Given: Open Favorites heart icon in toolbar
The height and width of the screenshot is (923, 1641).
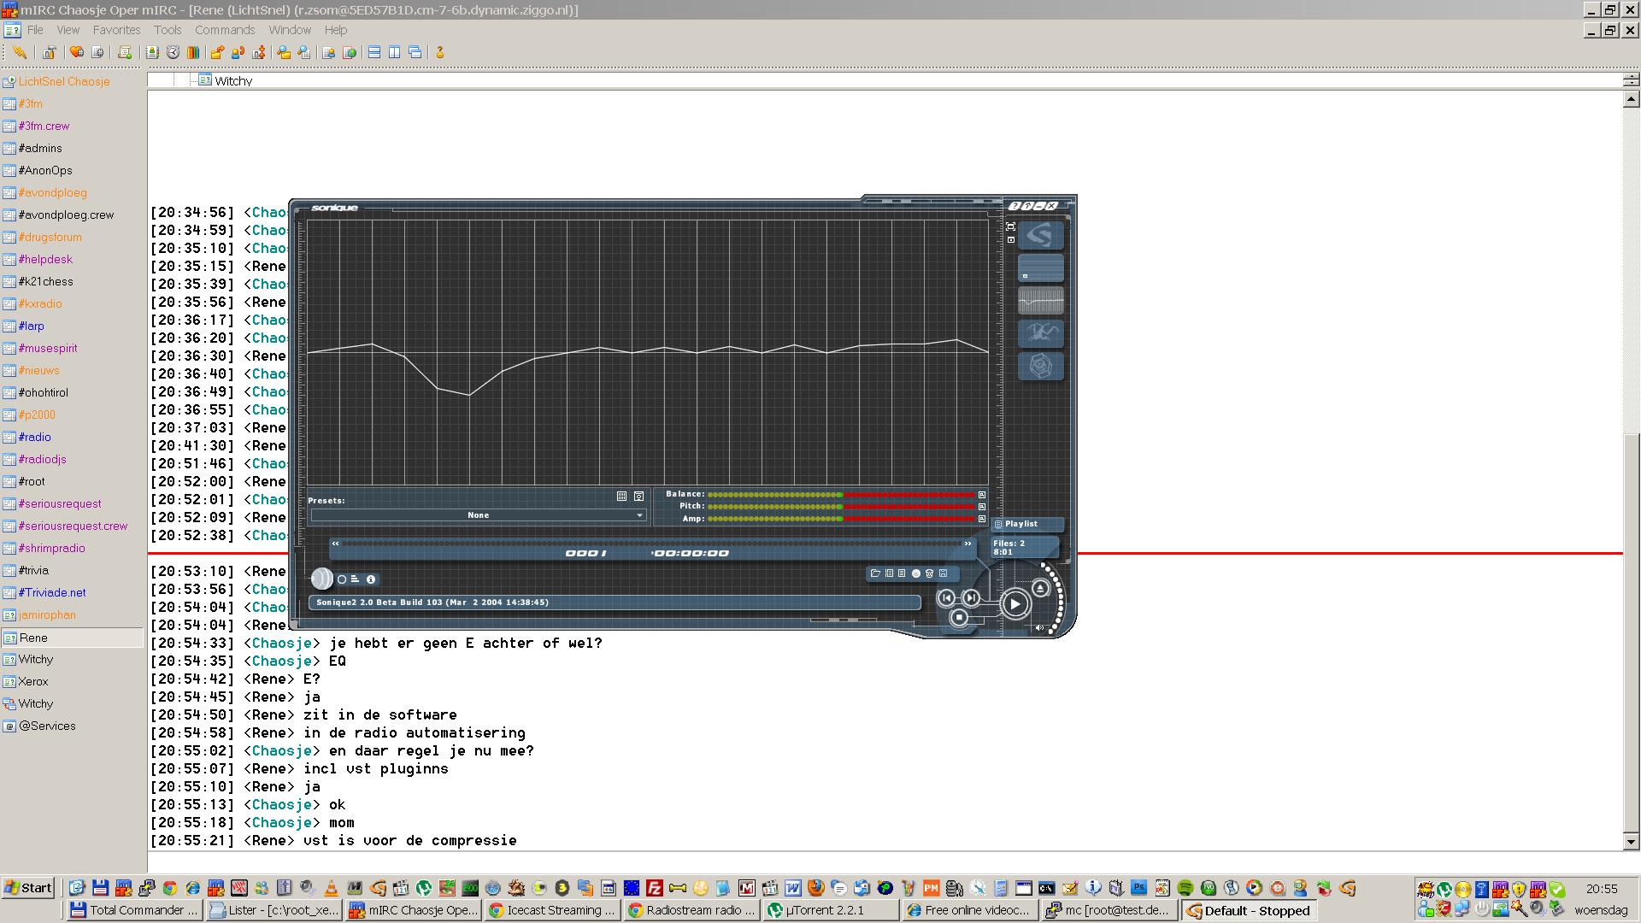Looking at the screenshot, I should pyautogui.click(x=76, y=52).
